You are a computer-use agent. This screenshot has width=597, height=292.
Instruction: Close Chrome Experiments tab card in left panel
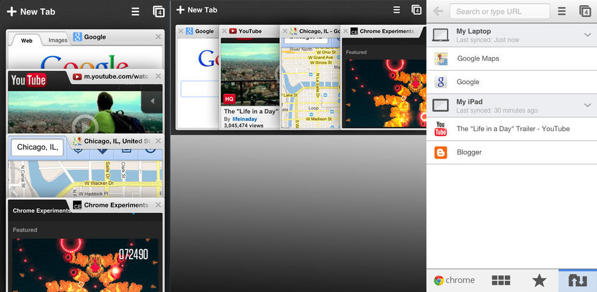click(158, 205)
